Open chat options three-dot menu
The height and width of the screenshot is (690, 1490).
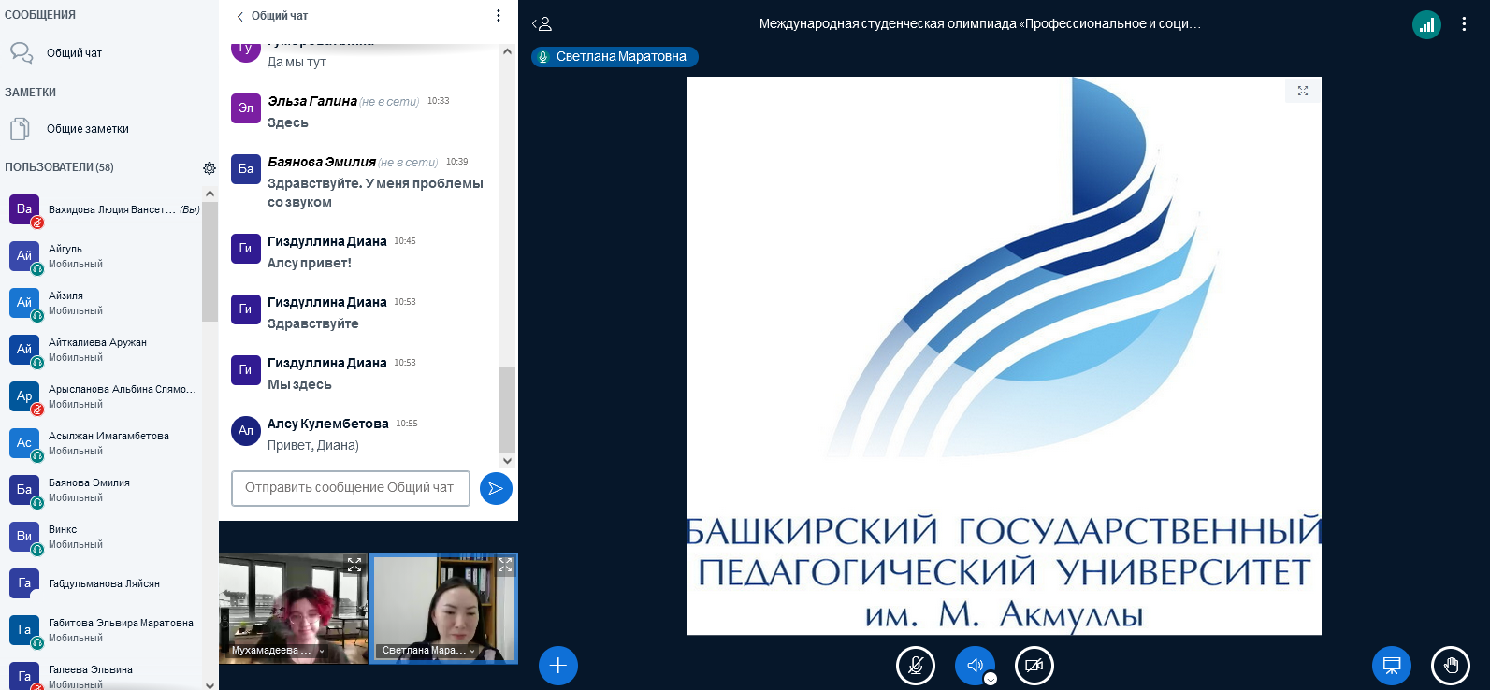498,16
